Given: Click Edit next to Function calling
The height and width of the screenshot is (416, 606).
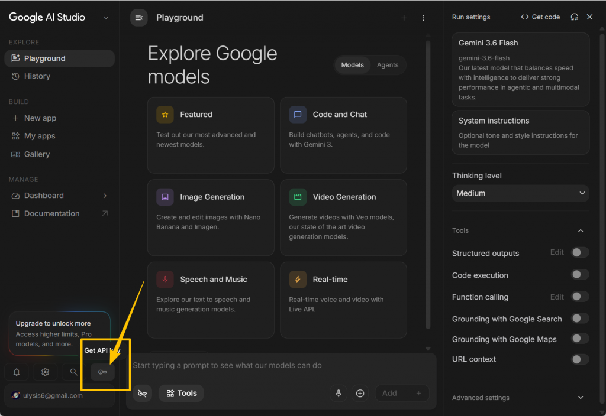Looking at the screenshot, I should tap(556, 297).
